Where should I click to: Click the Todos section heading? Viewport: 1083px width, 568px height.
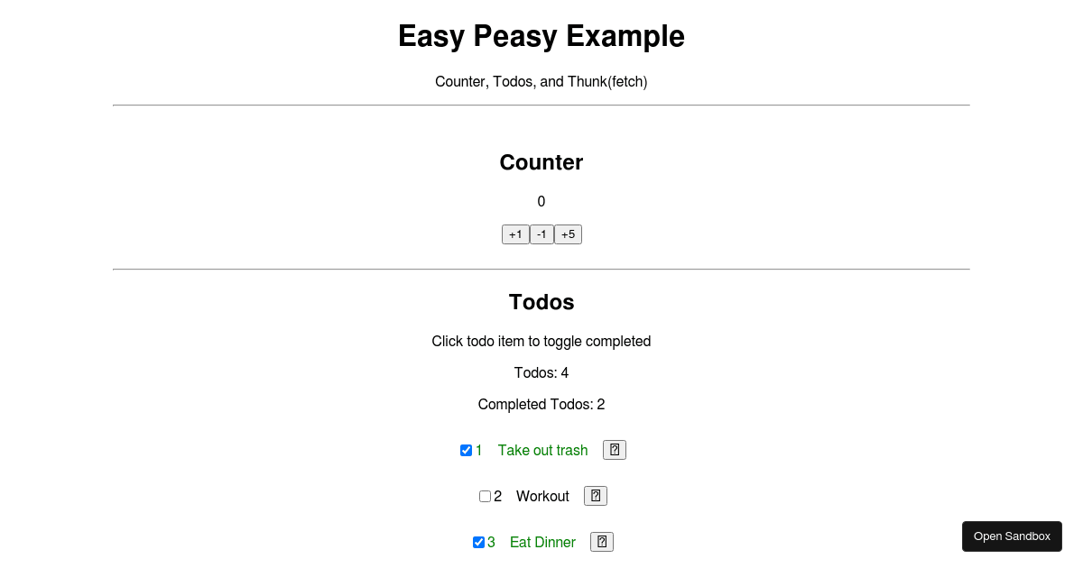coord(541,302)
